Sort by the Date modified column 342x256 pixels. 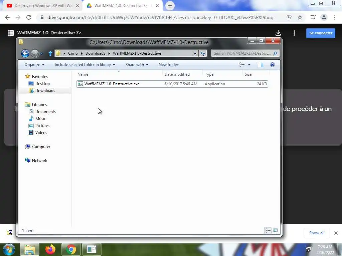pos(182,74)
